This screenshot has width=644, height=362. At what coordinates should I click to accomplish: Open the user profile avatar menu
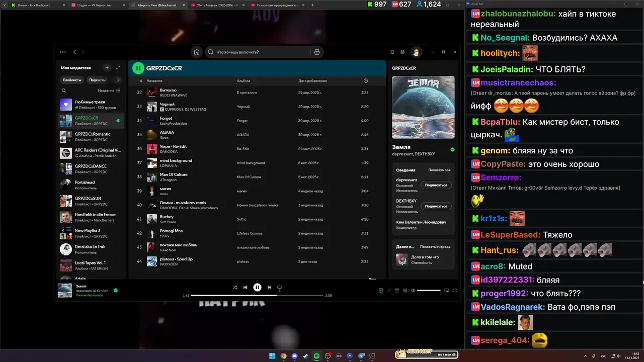tap(416, 52)
